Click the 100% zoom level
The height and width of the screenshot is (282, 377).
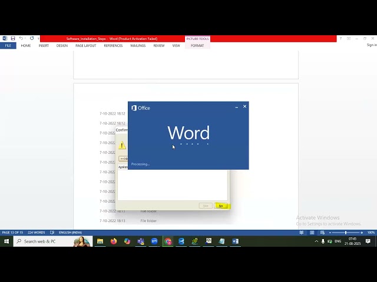click(371, 233)
